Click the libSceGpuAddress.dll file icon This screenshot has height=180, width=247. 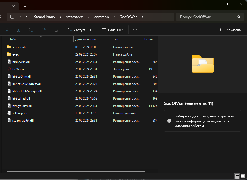[x=9, y=84]
